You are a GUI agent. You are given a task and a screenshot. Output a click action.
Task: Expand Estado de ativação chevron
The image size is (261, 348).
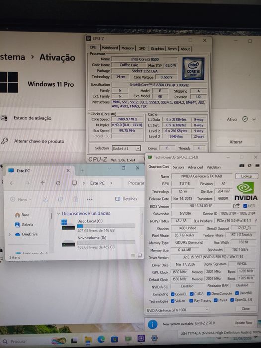254,119
